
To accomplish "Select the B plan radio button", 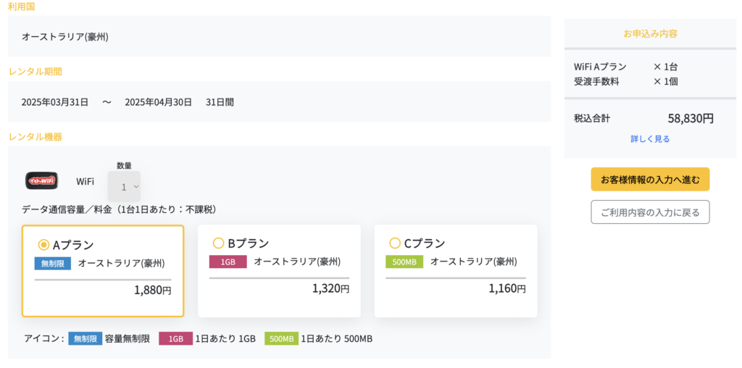I will [x=218, y=243].
